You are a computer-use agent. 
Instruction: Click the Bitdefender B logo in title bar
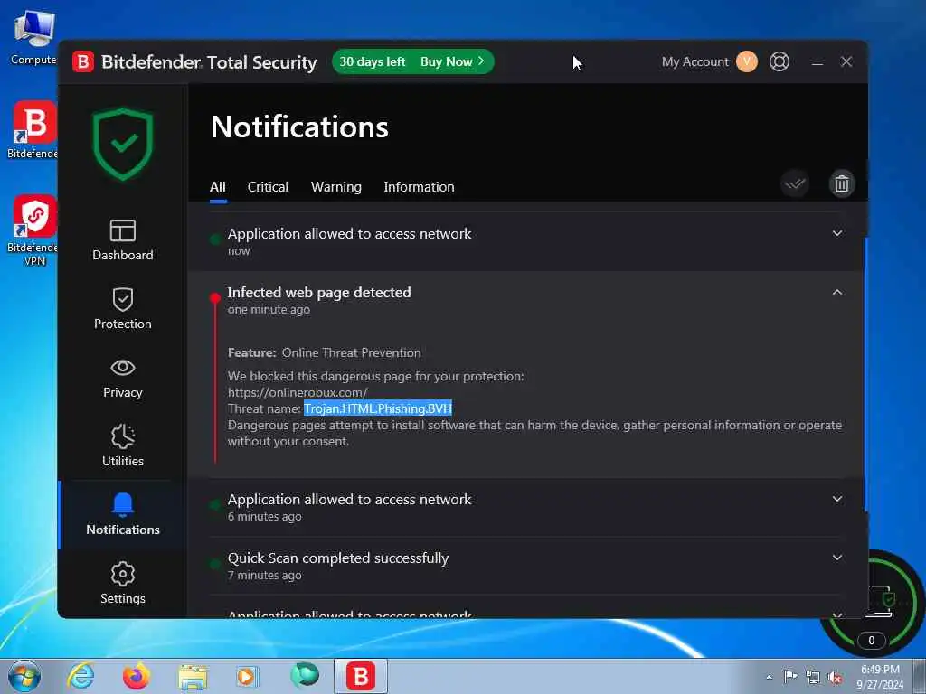[83, 61]
